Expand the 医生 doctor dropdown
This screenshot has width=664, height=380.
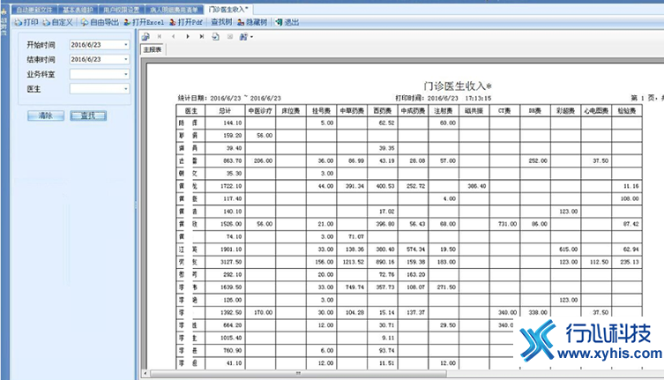point(126,89)
